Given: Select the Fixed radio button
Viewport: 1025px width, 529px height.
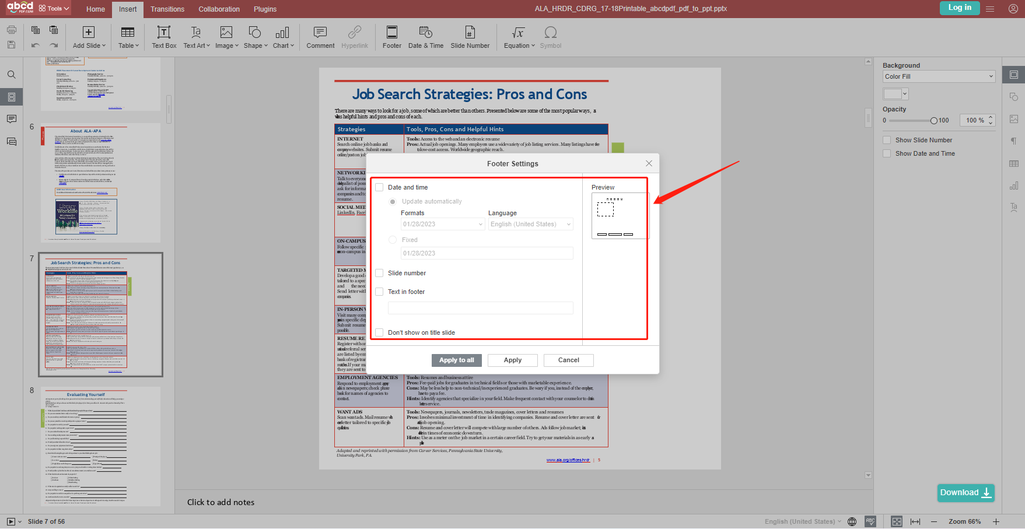Looking at the screenshot, I should 393,240.
